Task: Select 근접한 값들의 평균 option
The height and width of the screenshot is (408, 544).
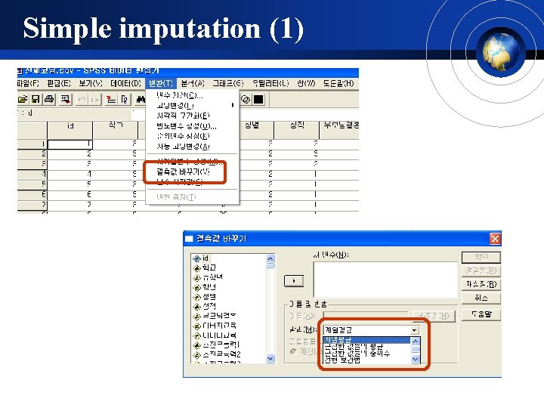Action: click(x=367, y=346)
